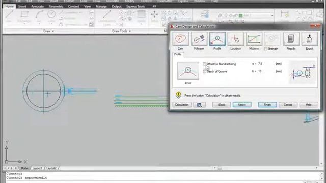The image size is (326, 183).
Task: Switch to the Express Tools ribbon tab
Action: pos(135,6)
